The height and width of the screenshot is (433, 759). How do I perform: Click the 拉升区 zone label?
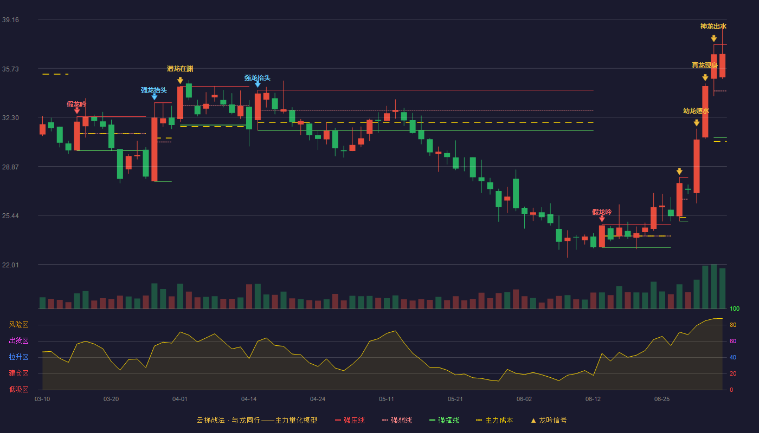click(x=19, y=357)
